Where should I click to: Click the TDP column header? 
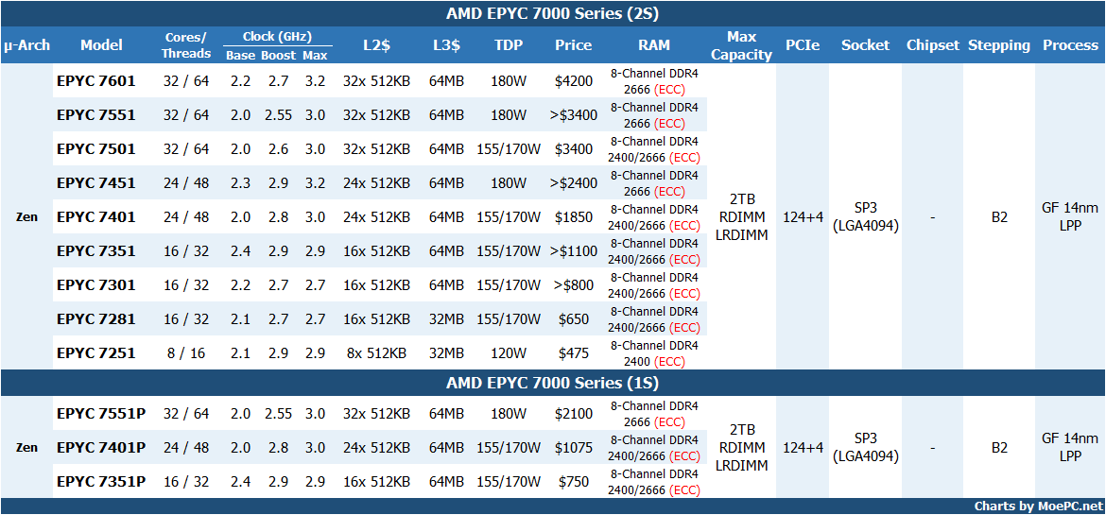tap(509, 45)
